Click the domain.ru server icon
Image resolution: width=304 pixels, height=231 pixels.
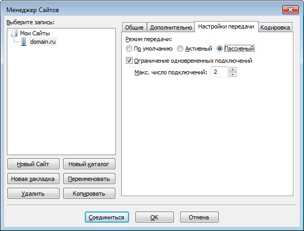click(x=24, y=42)
